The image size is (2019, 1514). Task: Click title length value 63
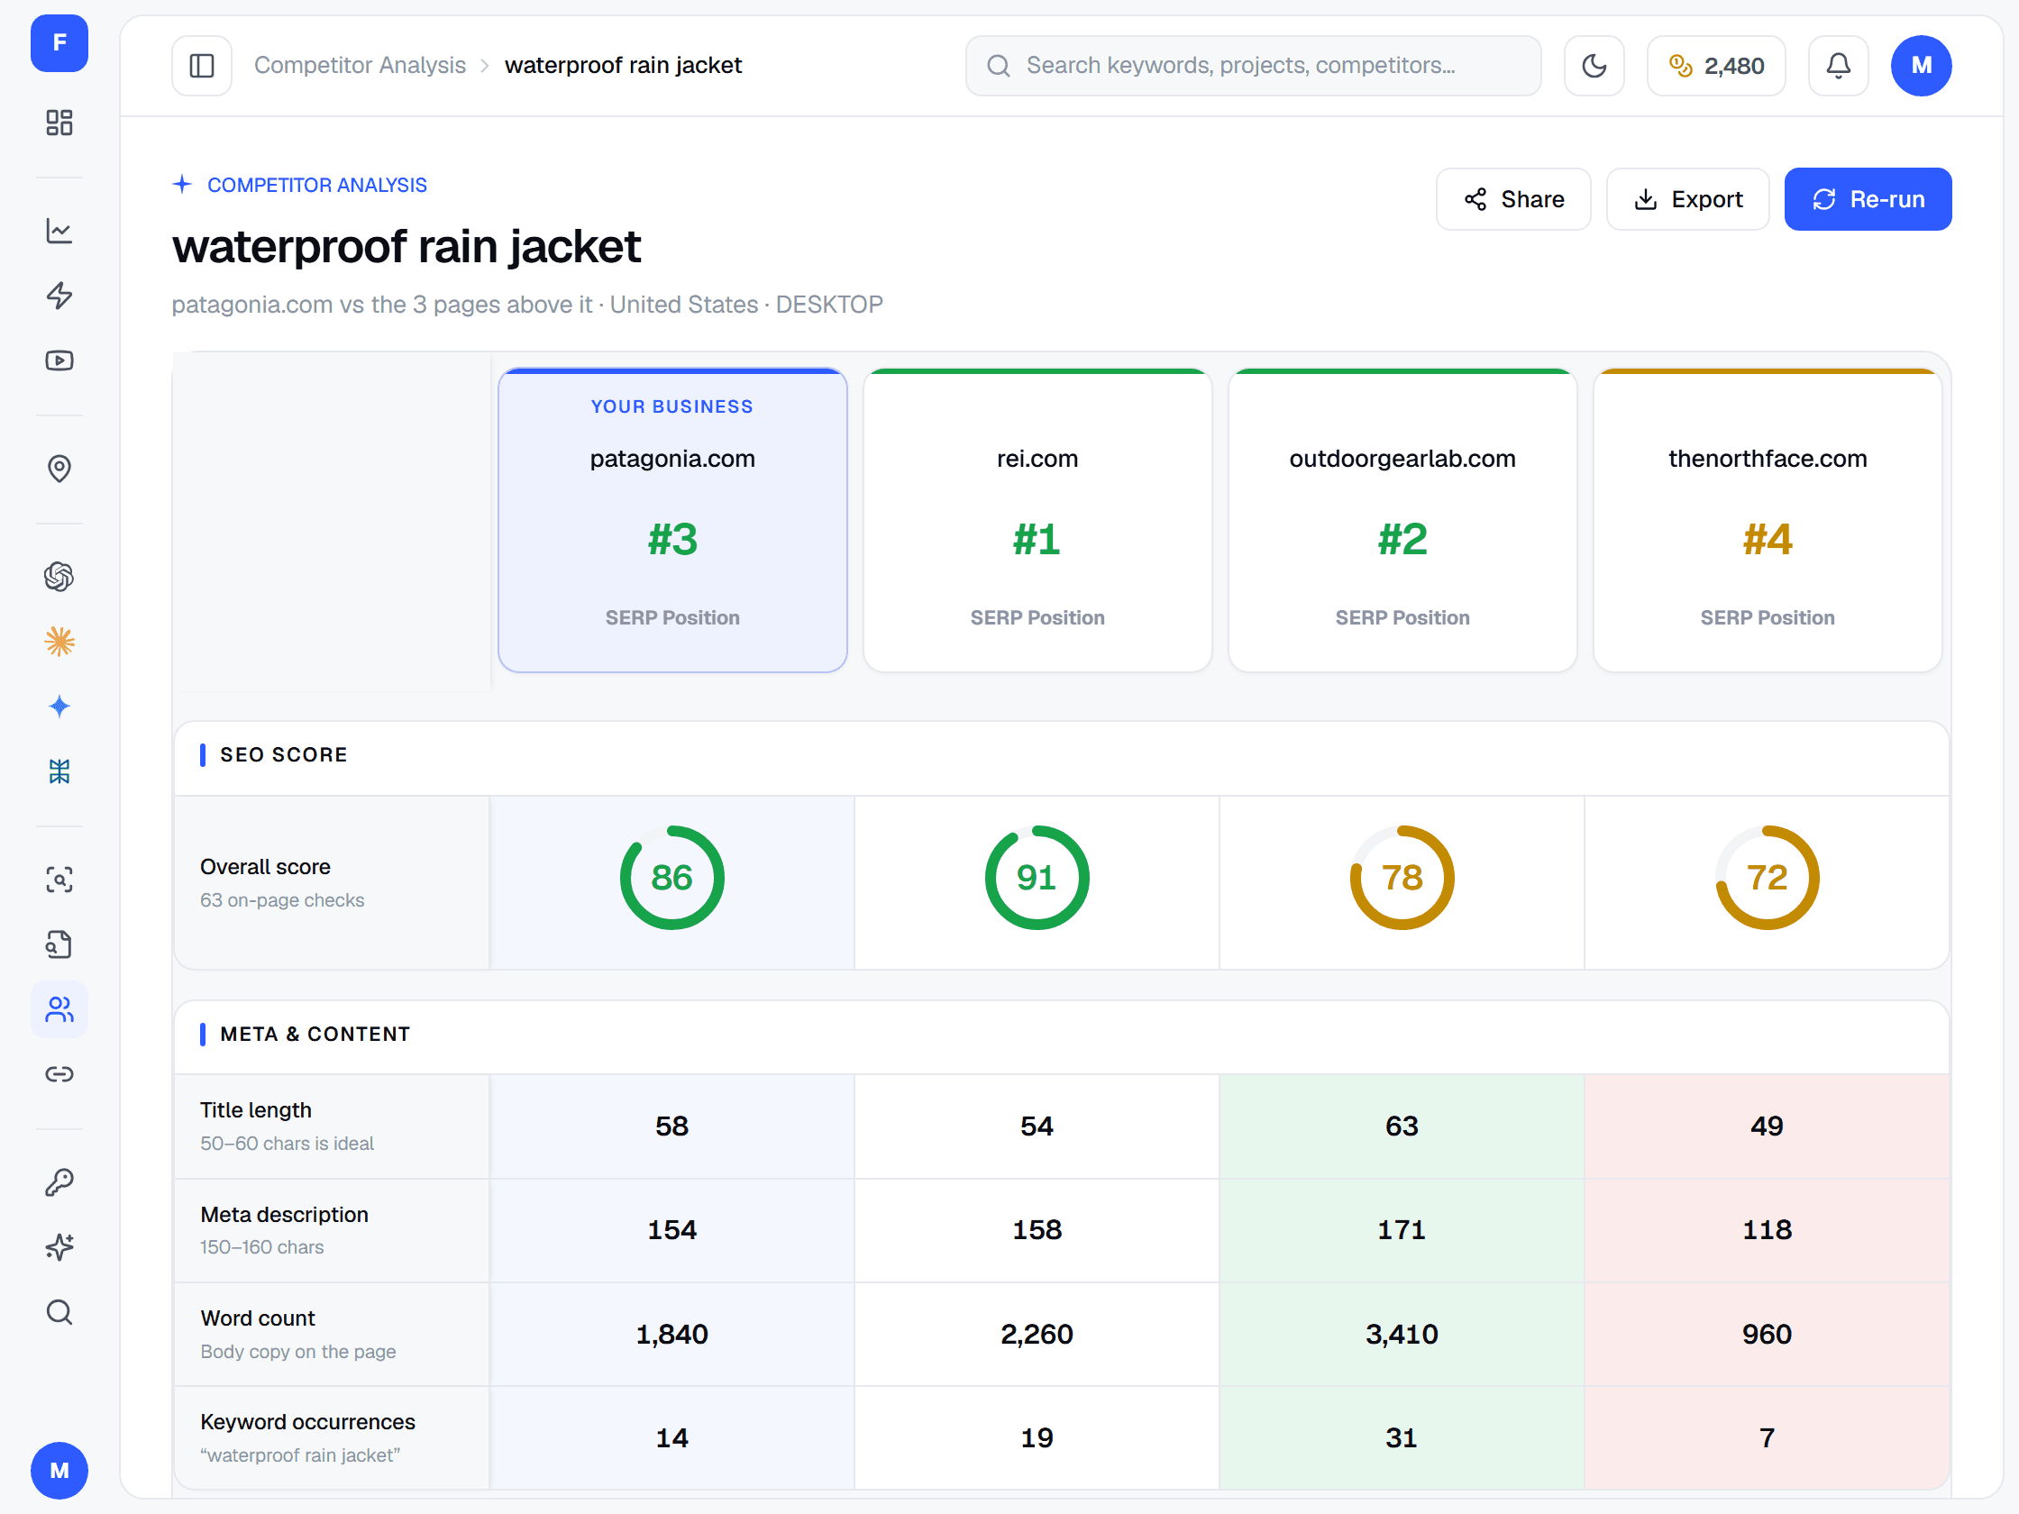point(1402,1126)
